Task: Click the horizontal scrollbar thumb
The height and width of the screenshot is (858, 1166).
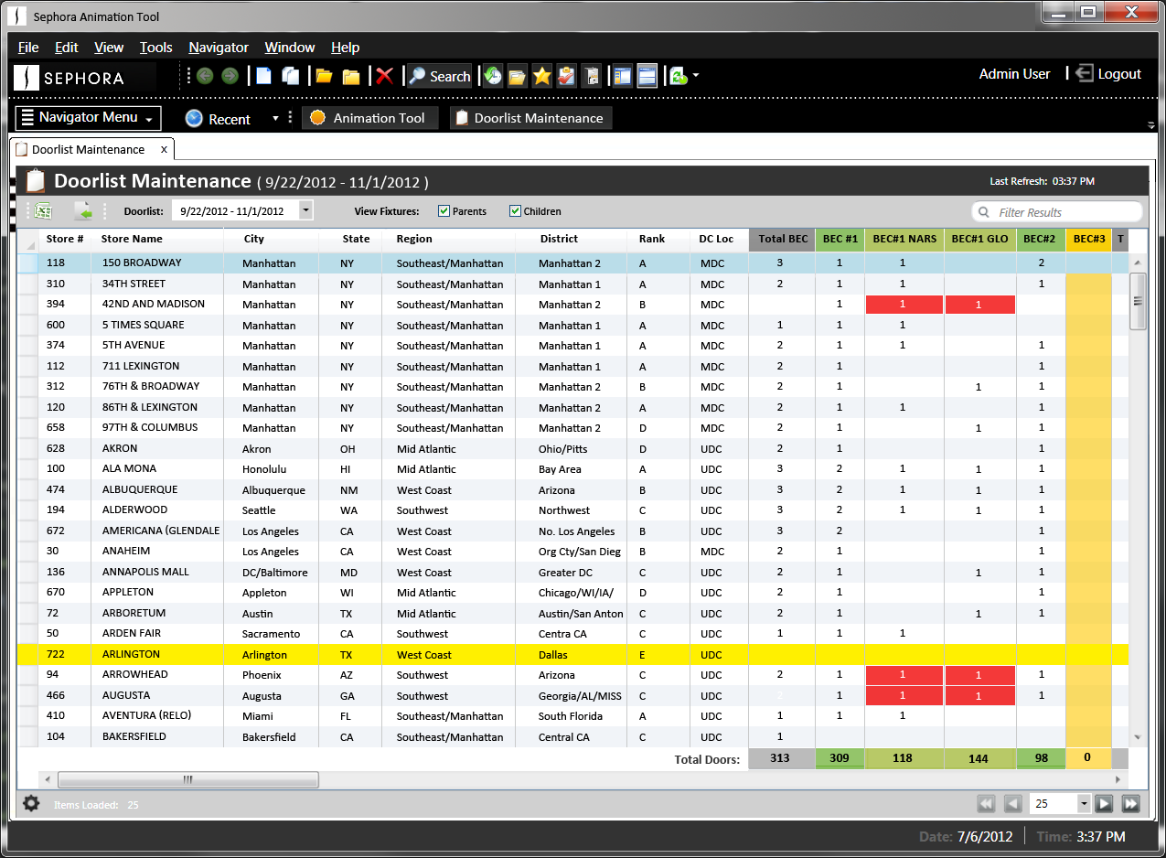Action: (187, 780)
